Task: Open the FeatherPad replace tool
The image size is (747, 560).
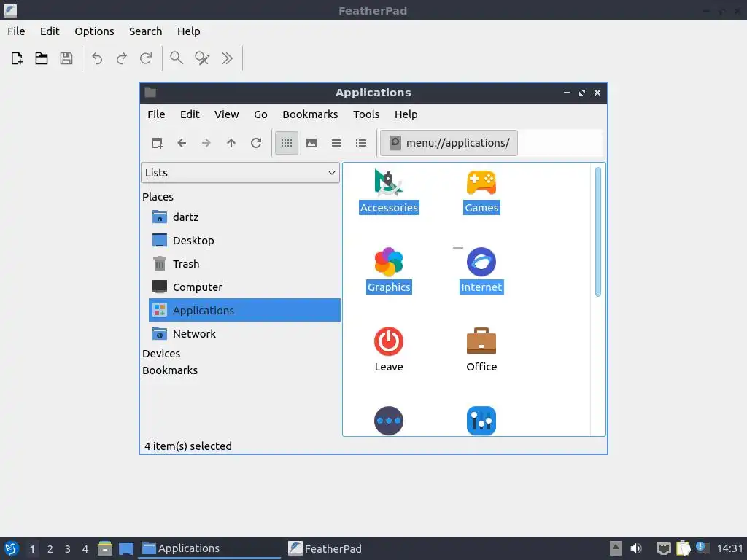Action: [x=202, y=58]
